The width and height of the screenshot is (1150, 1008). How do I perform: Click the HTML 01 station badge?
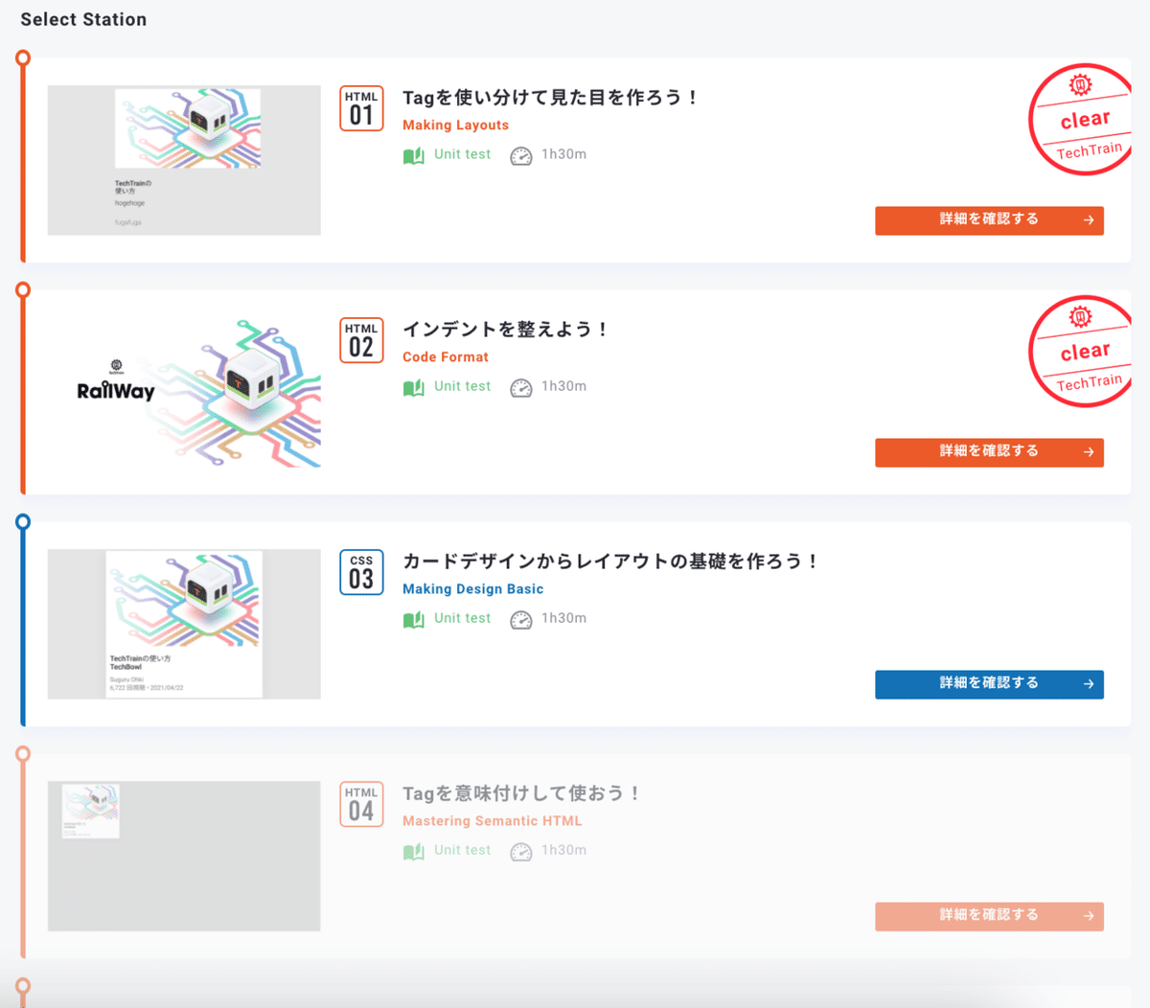click(361, 108)
